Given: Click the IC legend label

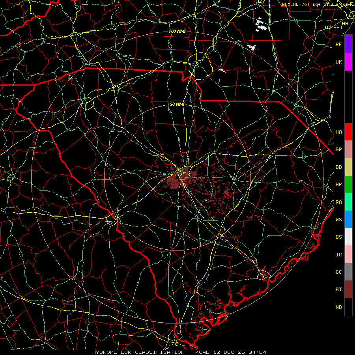Looking at the screenshot, I should (x=338, y=255).
